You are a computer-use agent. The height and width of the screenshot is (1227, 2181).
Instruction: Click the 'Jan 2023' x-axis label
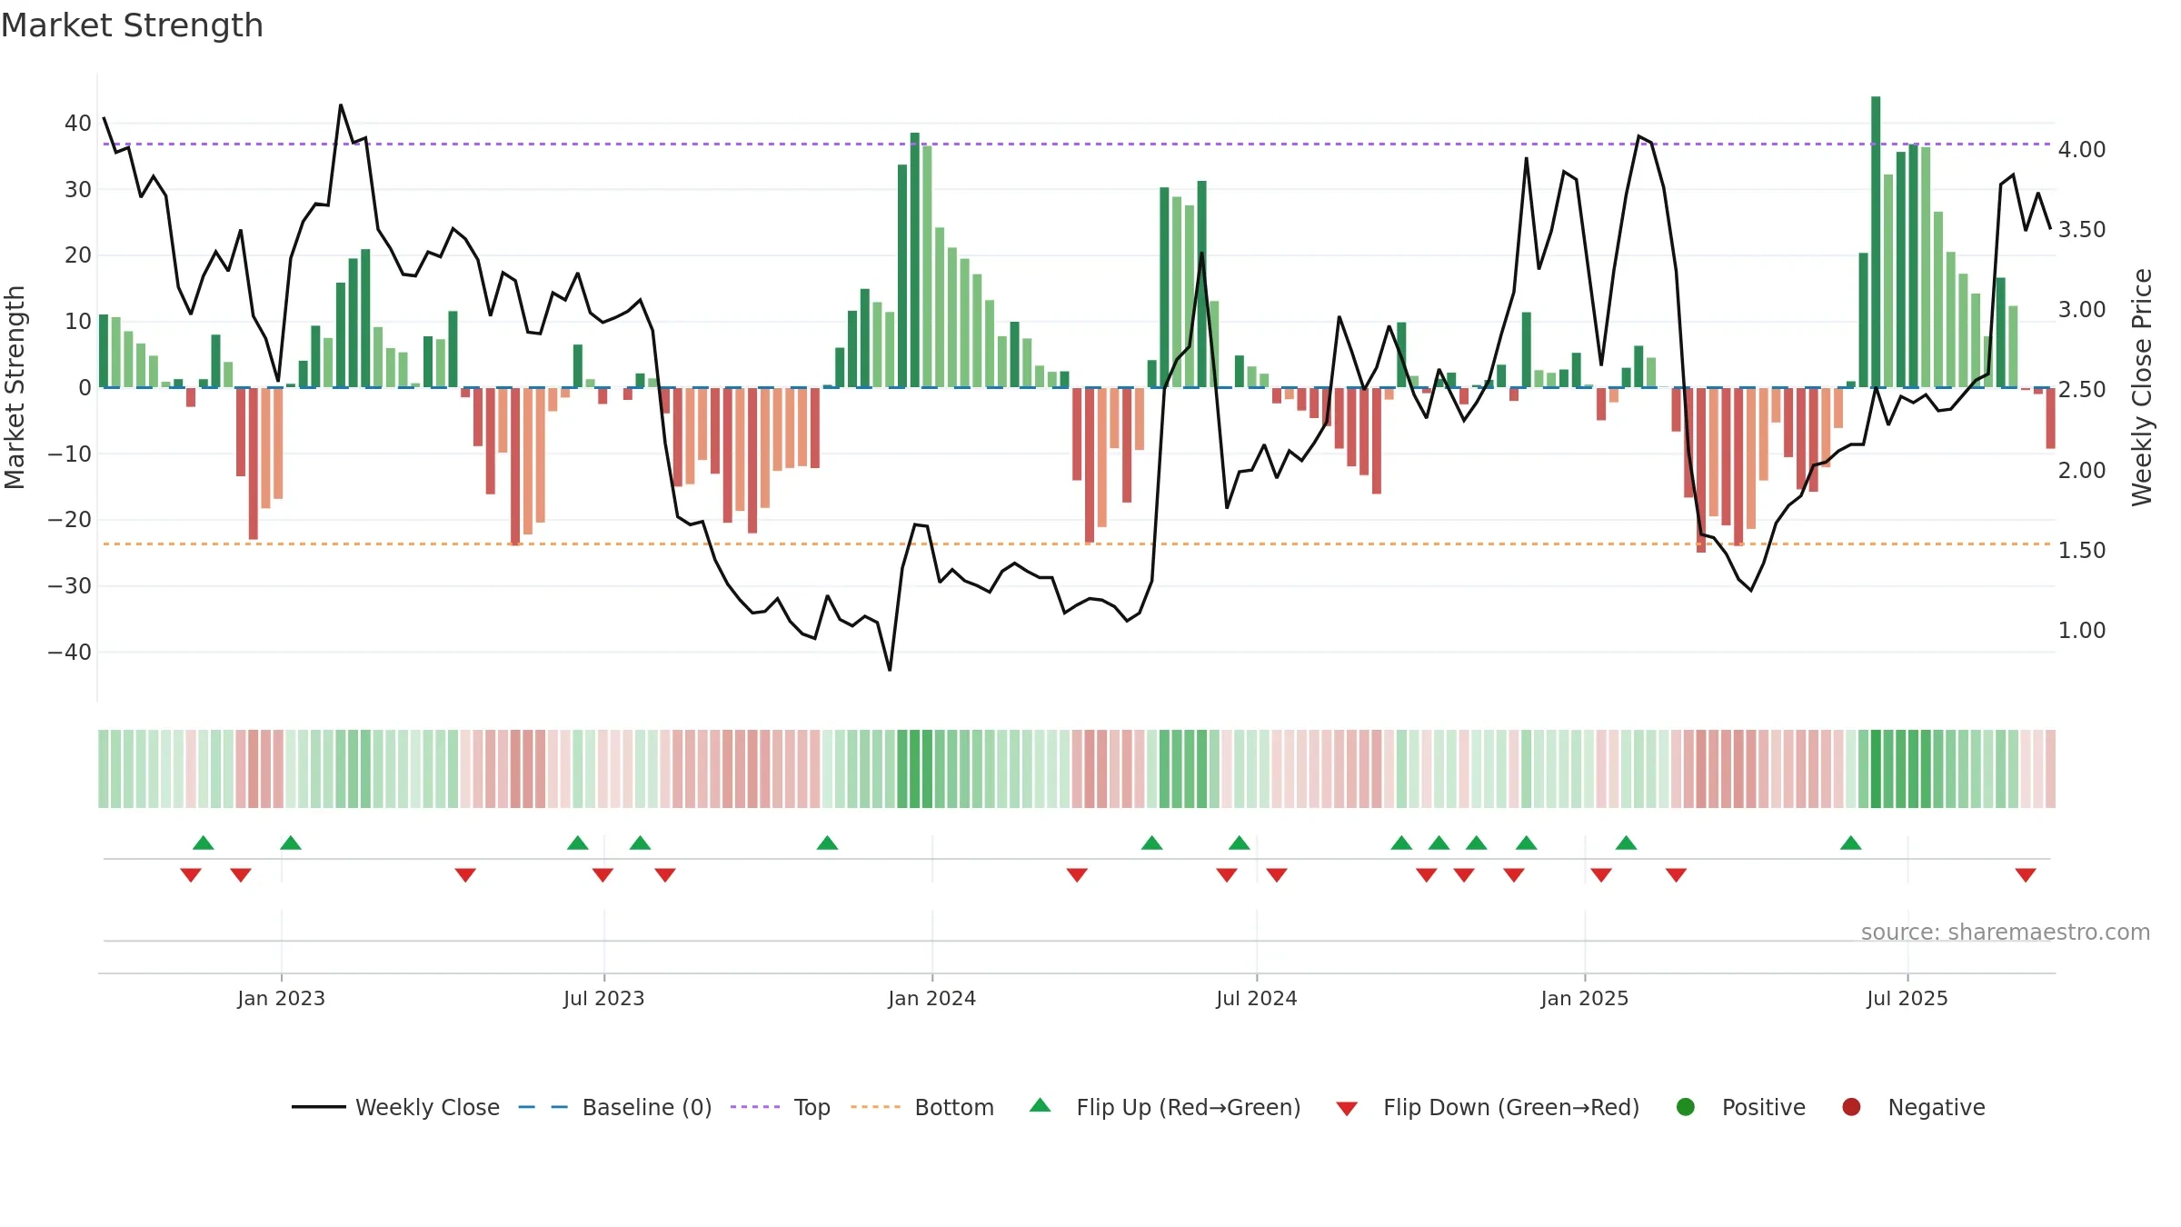[x=281, y=998]
